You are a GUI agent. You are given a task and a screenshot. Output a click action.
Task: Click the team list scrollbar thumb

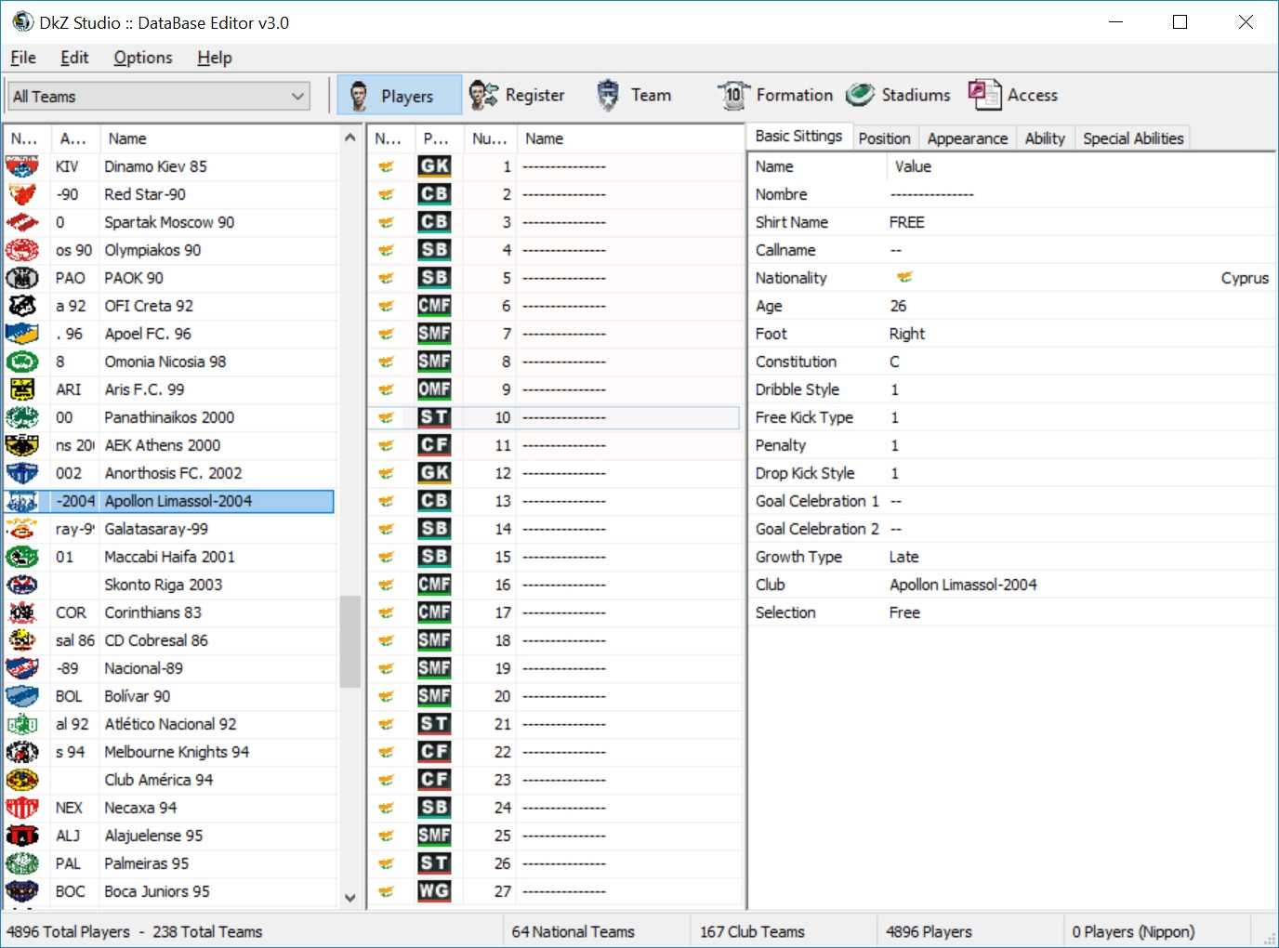pyautogui.click(x=349, y=641)
